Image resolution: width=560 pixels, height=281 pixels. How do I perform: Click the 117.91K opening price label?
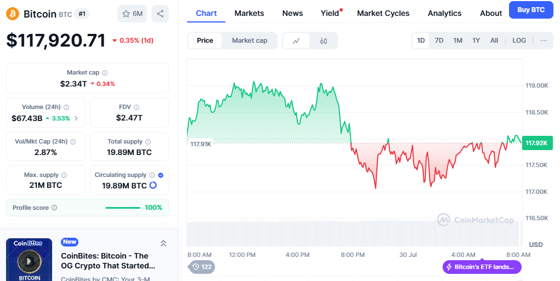200,144
